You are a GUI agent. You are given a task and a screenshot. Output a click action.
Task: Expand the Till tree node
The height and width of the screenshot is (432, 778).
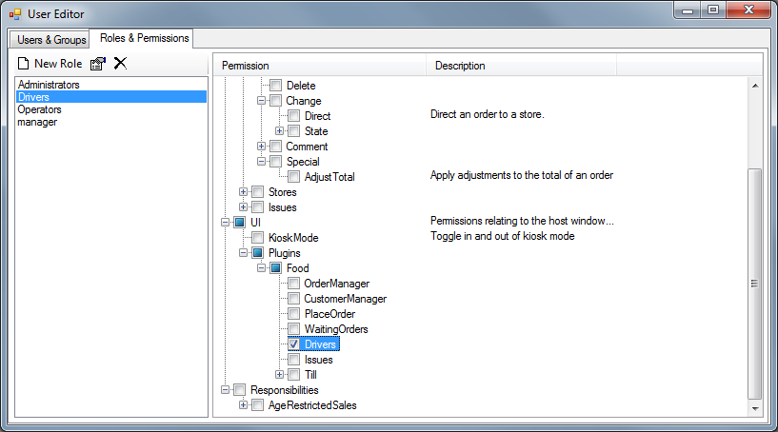click(x=280, y=375)
